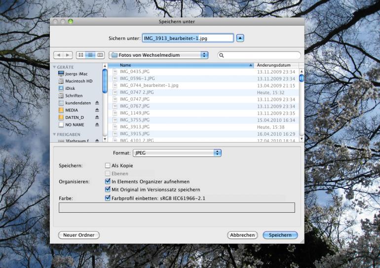
Task: Click into the search field
Action: tap(259, 55)
